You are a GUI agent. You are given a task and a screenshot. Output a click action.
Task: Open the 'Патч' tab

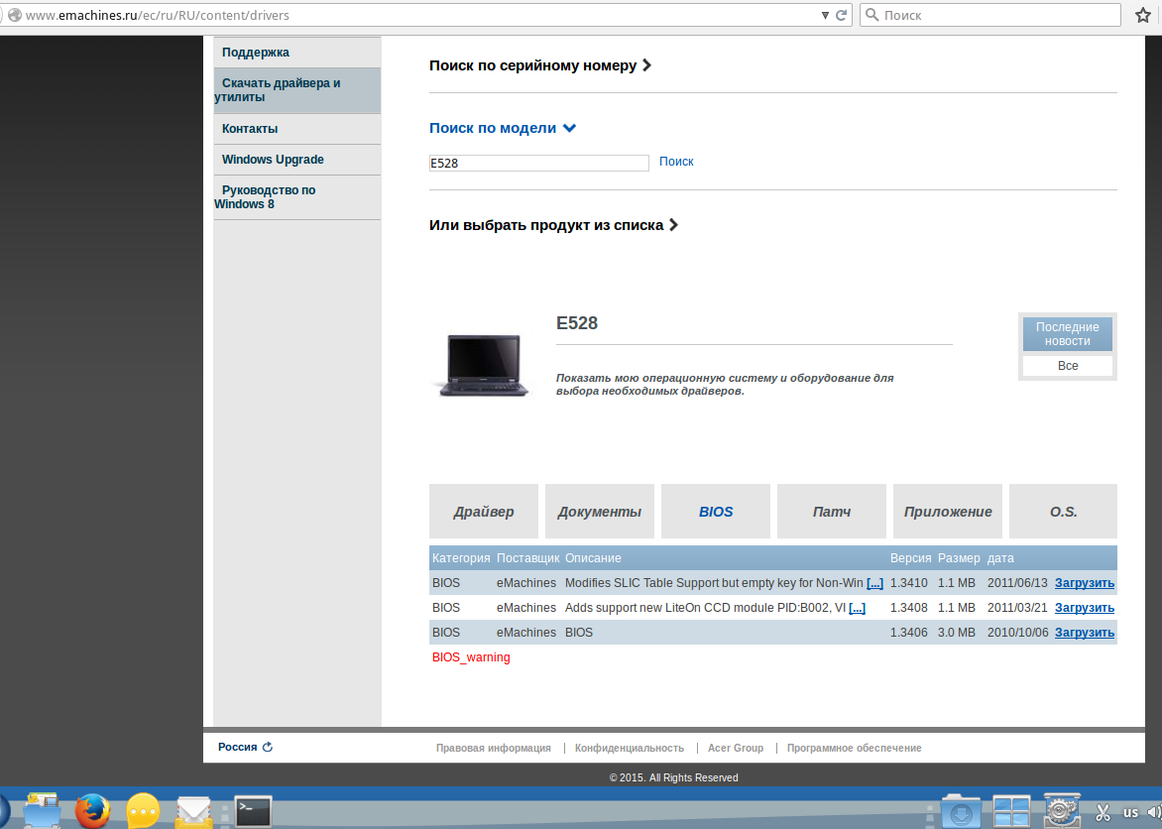(832, 511)
